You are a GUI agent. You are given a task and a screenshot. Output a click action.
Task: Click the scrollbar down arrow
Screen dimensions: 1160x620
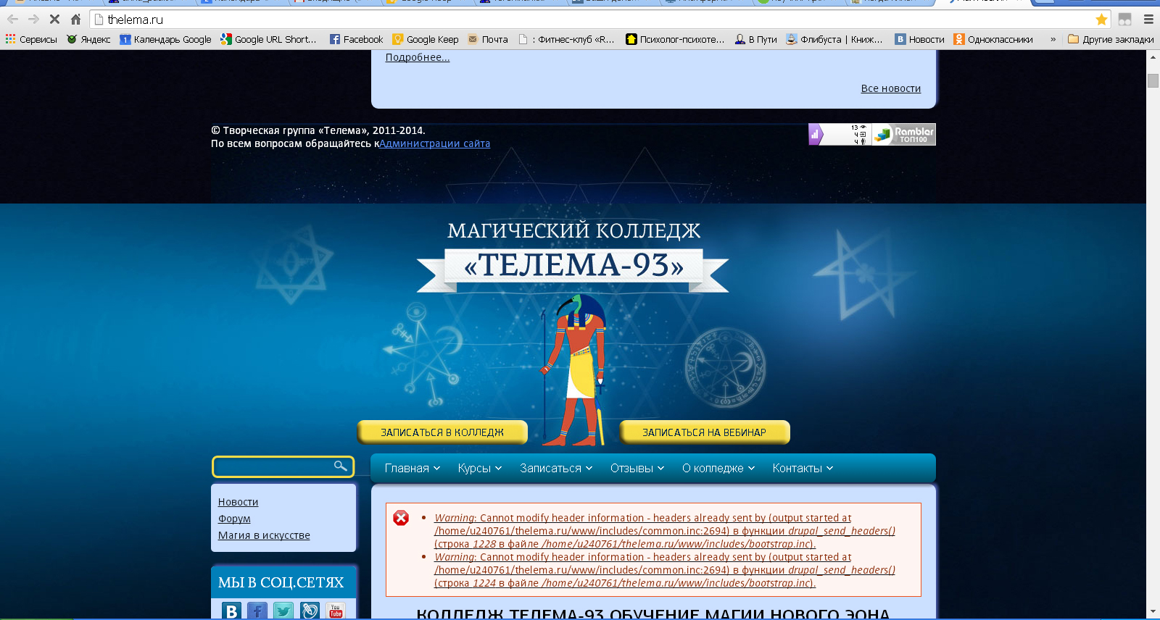(x=1153, y=613)
